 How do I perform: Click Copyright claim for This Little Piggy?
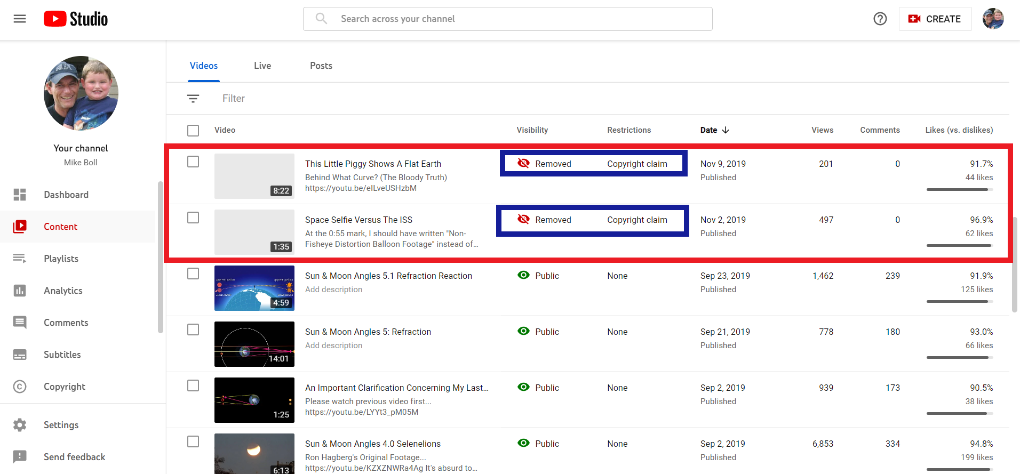(637, 164)
